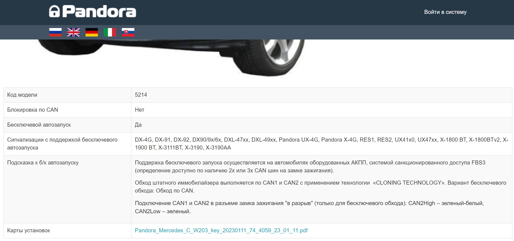Click the Нет value for CAN blocking

coord(140,110)
